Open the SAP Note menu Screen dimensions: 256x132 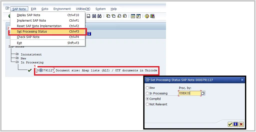point(19,9)
